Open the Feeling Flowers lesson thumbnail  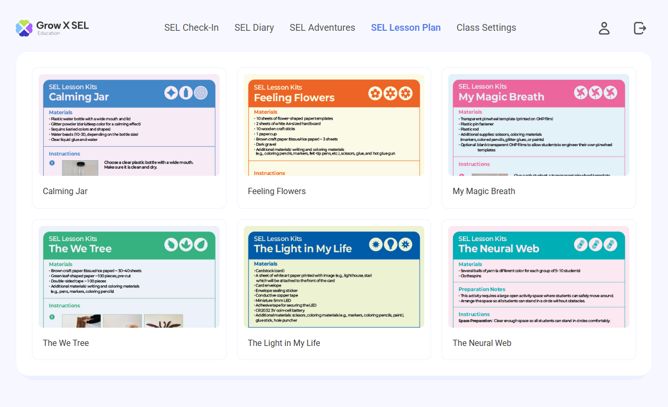point(334,125)
